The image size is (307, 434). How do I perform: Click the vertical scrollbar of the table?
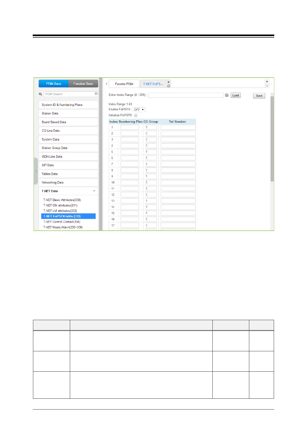272,139
